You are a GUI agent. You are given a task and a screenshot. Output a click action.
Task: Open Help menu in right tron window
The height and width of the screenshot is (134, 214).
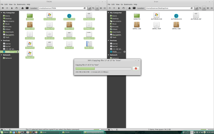pyautogui.click(x=135, y=4)
